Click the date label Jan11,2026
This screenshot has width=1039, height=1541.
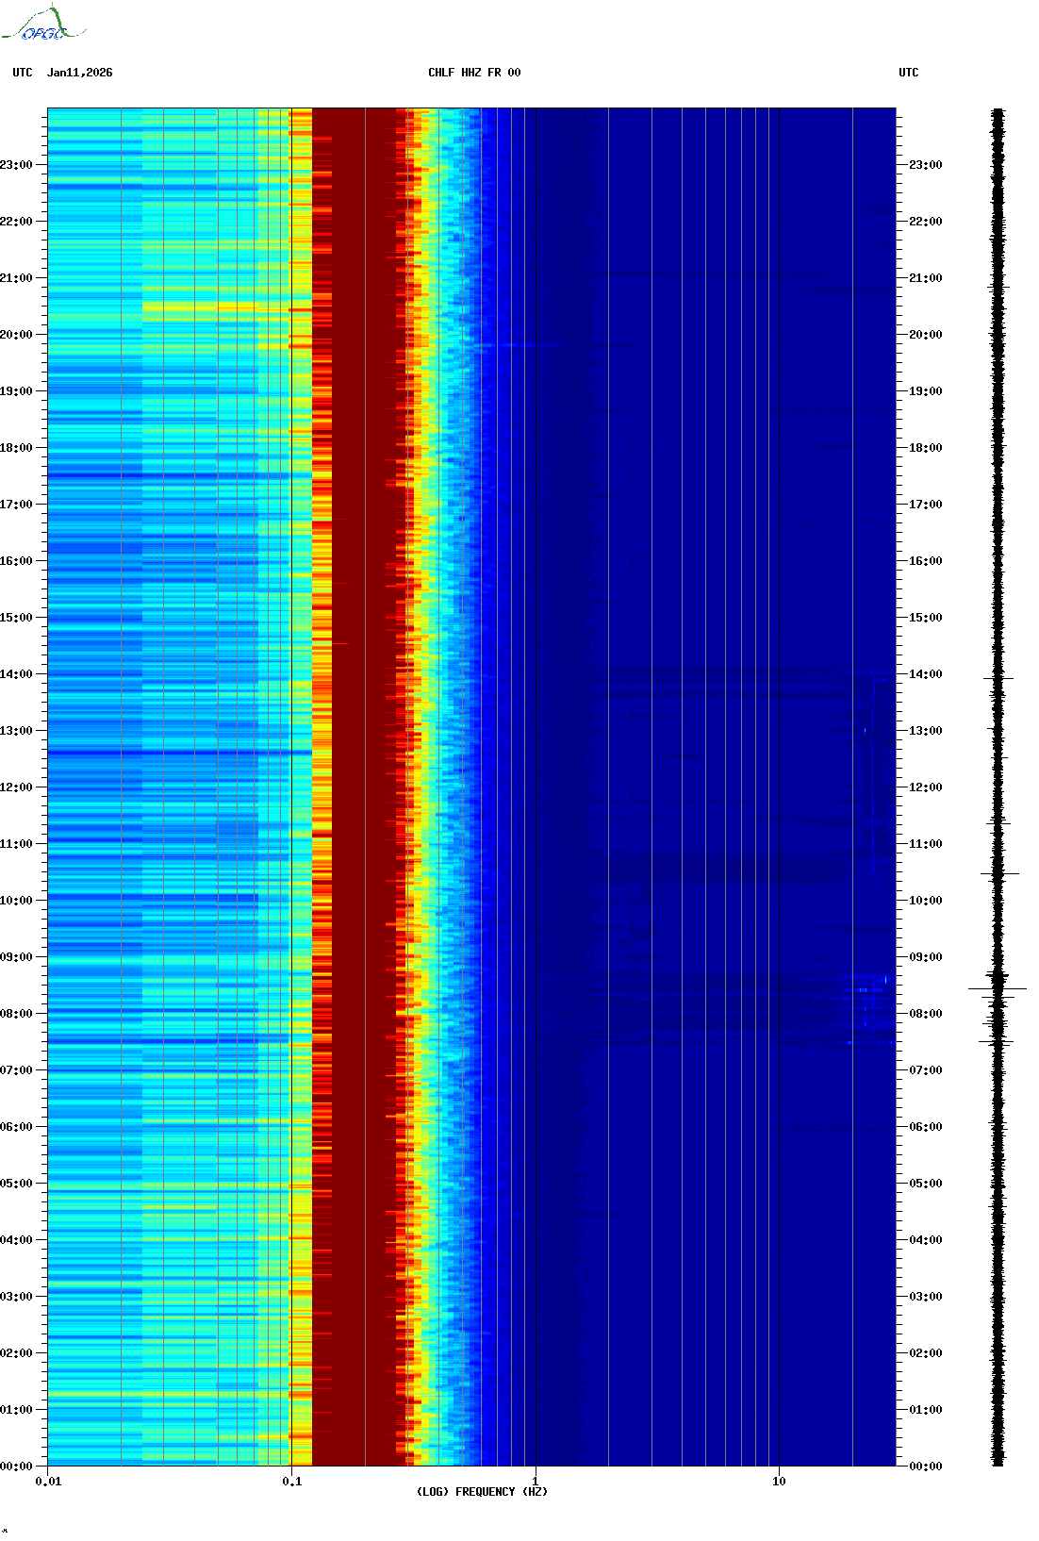(79, 73)
